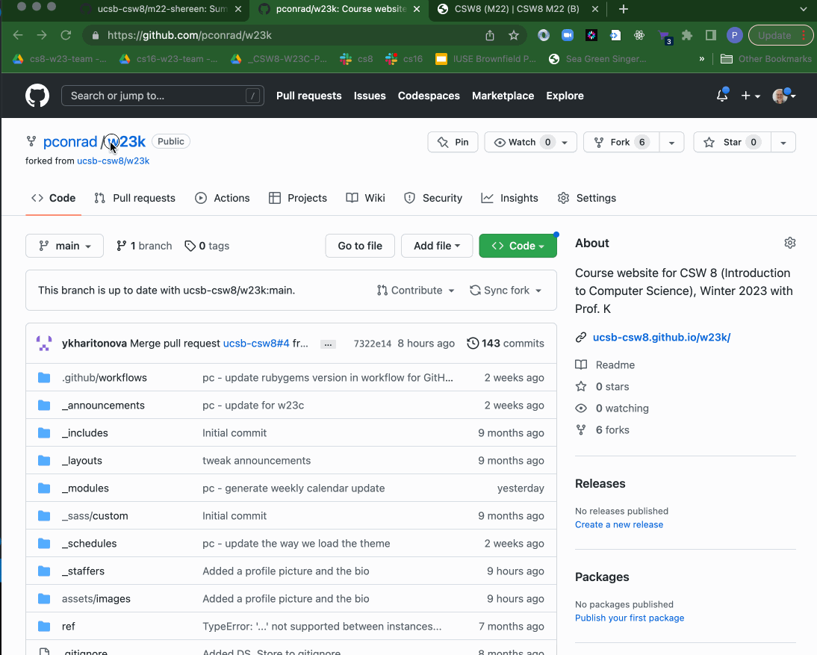817x655 pixels.
Task: Switch to ucsb-csw8/m22-shereen browser tab
Action: pos(163,9)
